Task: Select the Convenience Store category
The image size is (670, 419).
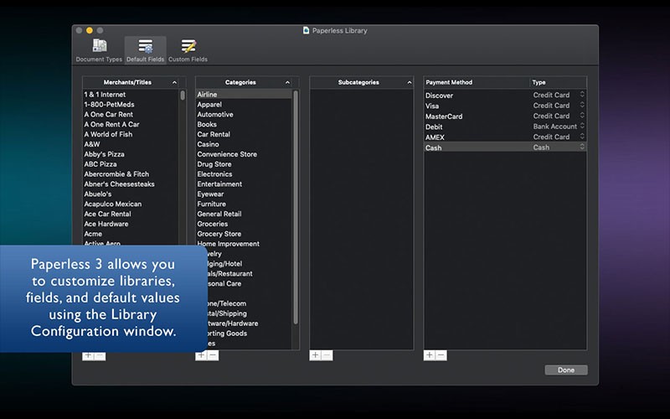Action: (x=244, y=154)
